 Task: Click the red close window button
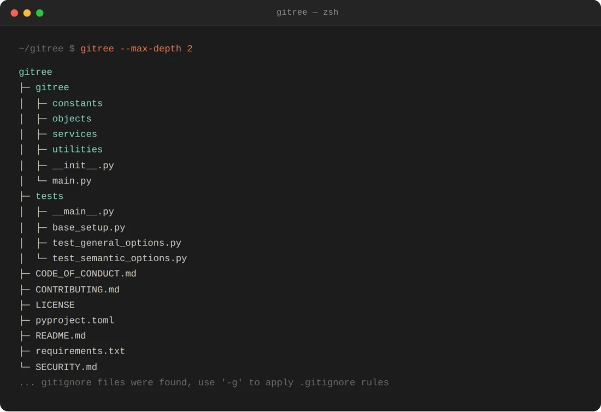pos(15,13)
